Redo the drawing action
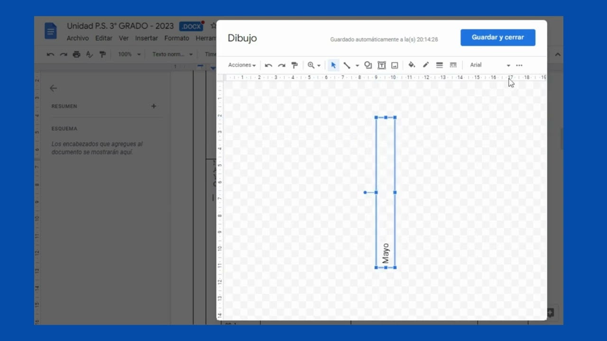This screenshot has height=341, width=607. click(282, 65)
